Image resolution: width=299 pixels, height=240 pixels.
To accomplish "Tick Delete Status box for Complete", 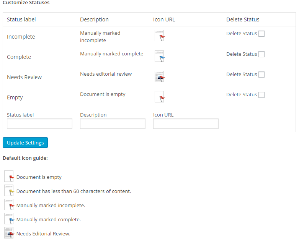I will [x=261, y=54].
